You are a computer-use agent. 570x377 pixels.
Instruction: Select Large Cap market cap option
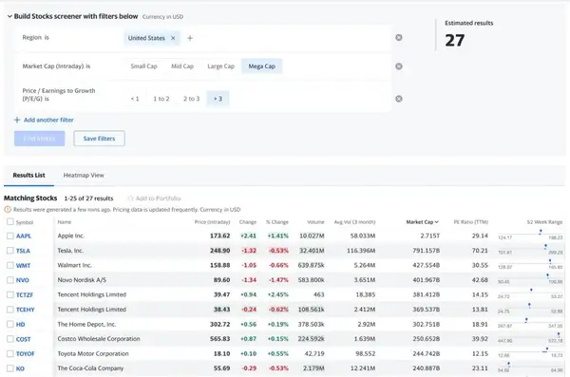pos(221,66)
